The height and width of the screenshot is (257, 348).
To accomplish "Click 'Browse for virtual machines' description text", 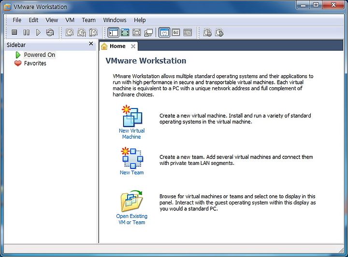I will pos(237,203).
